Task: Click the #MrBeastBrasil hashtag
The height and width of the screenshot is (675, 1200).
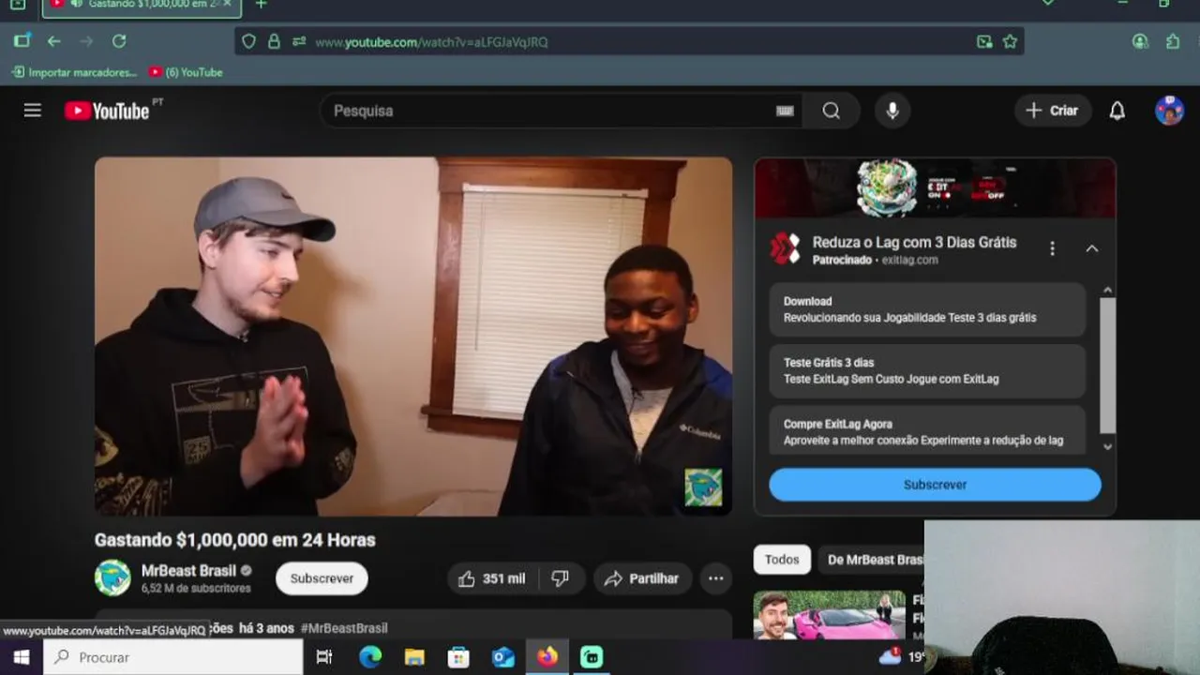Action: [344, 628]
